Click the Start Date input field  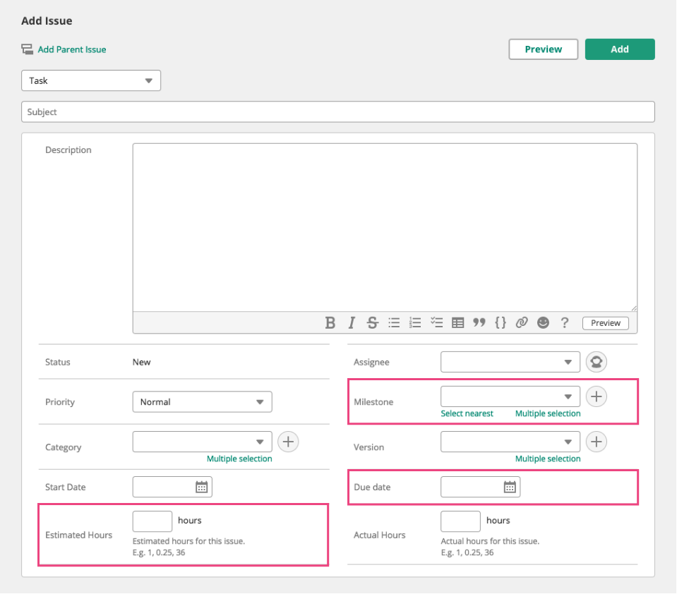pyautogui.click(x=172, y=487)
